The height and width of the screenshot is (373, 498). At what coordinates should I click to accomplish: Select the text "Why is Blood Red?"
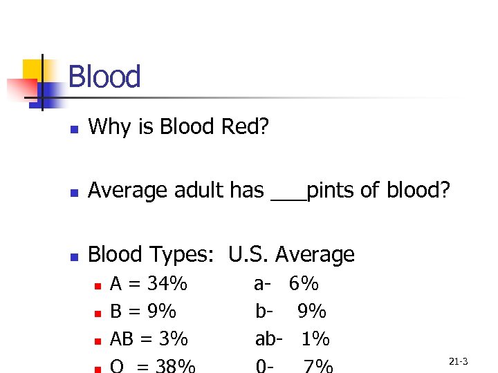178,126
